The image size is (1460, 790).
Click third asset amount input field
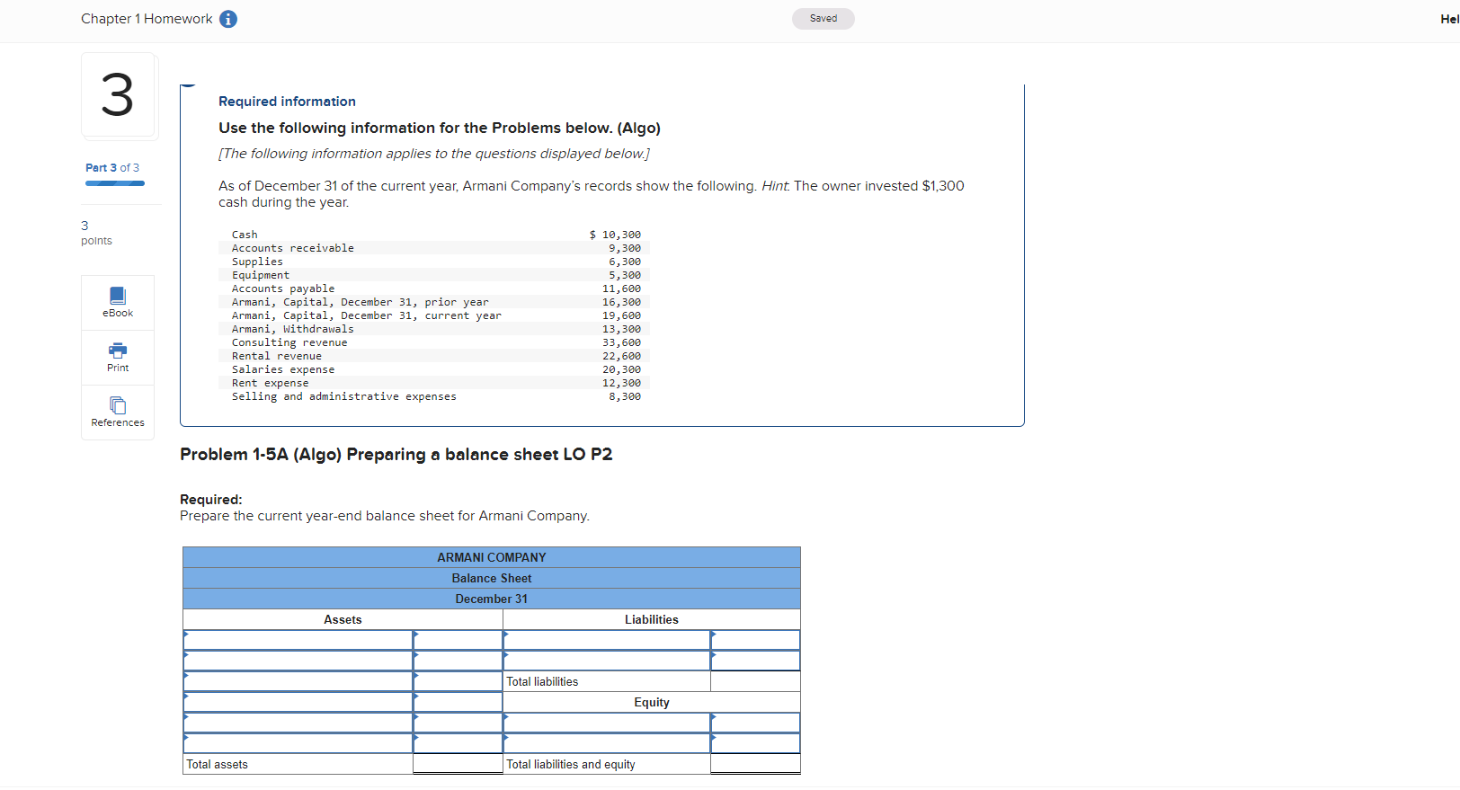point(458,681)
